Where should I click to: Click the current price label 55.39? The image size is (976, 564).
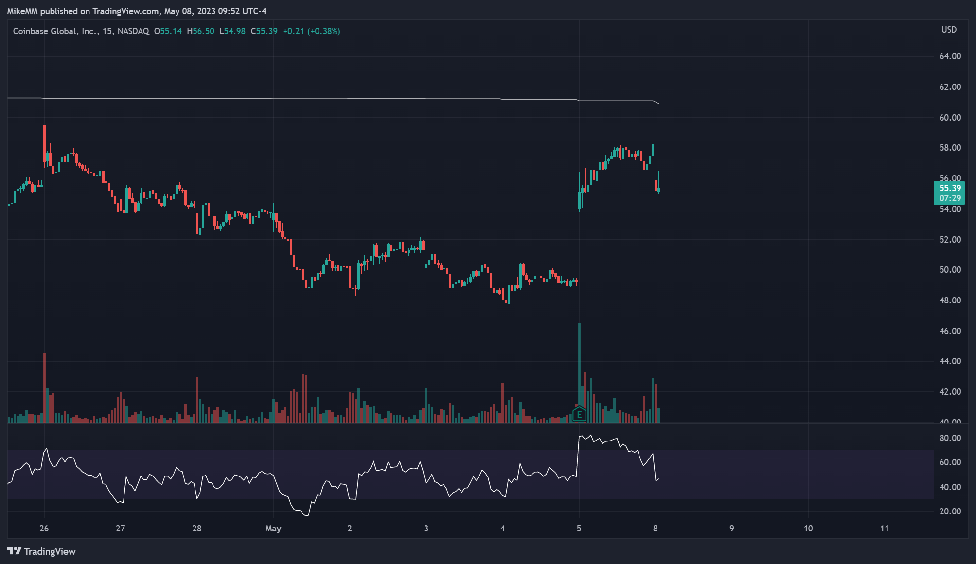click(x=950, y=188)
